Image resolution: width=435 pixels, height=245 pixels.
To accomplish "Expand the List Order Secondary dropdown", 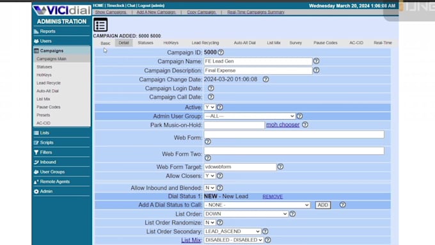I will [232, 232].
